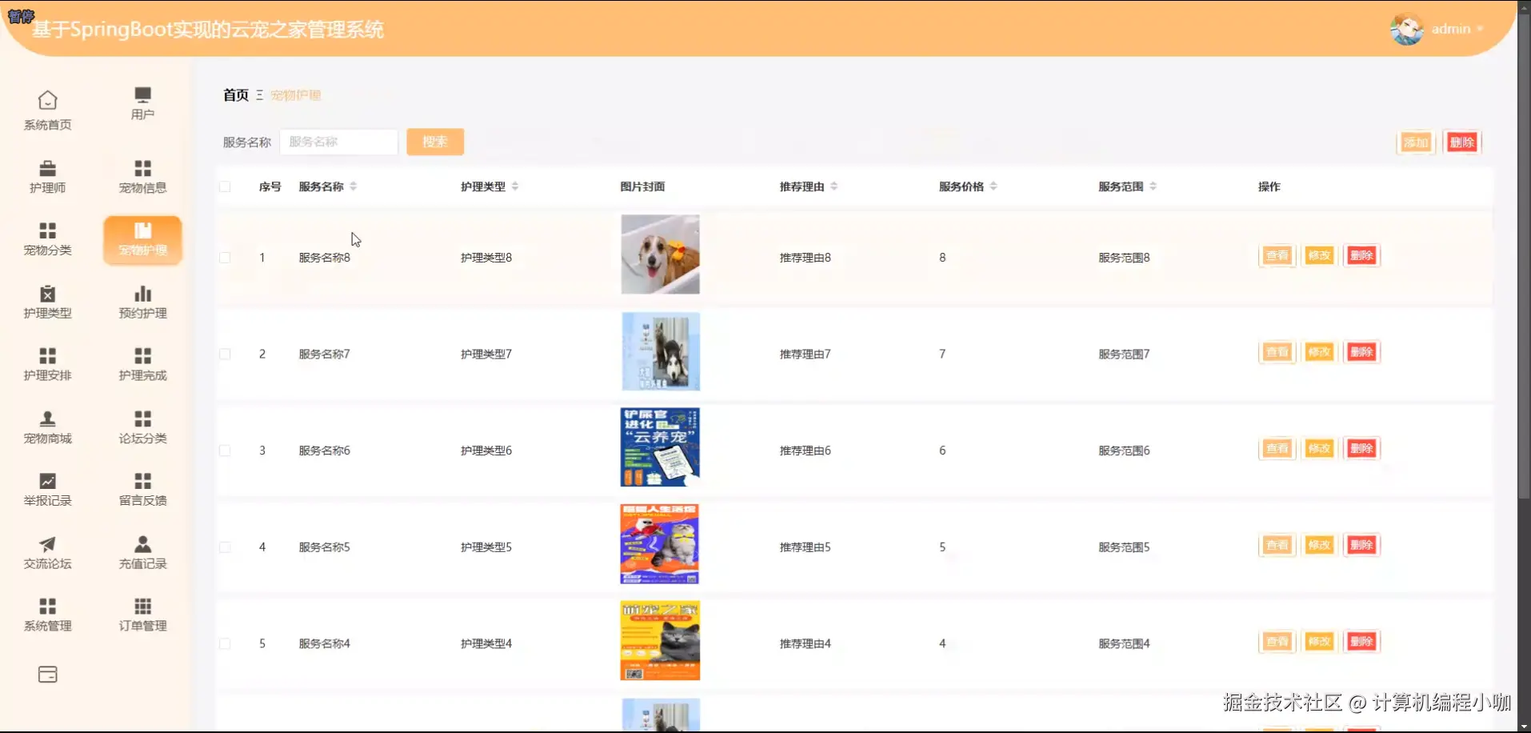Viewport: 1531px width, 733px height.
Task: Go to 护理安排 section
Action: [47, 364]
